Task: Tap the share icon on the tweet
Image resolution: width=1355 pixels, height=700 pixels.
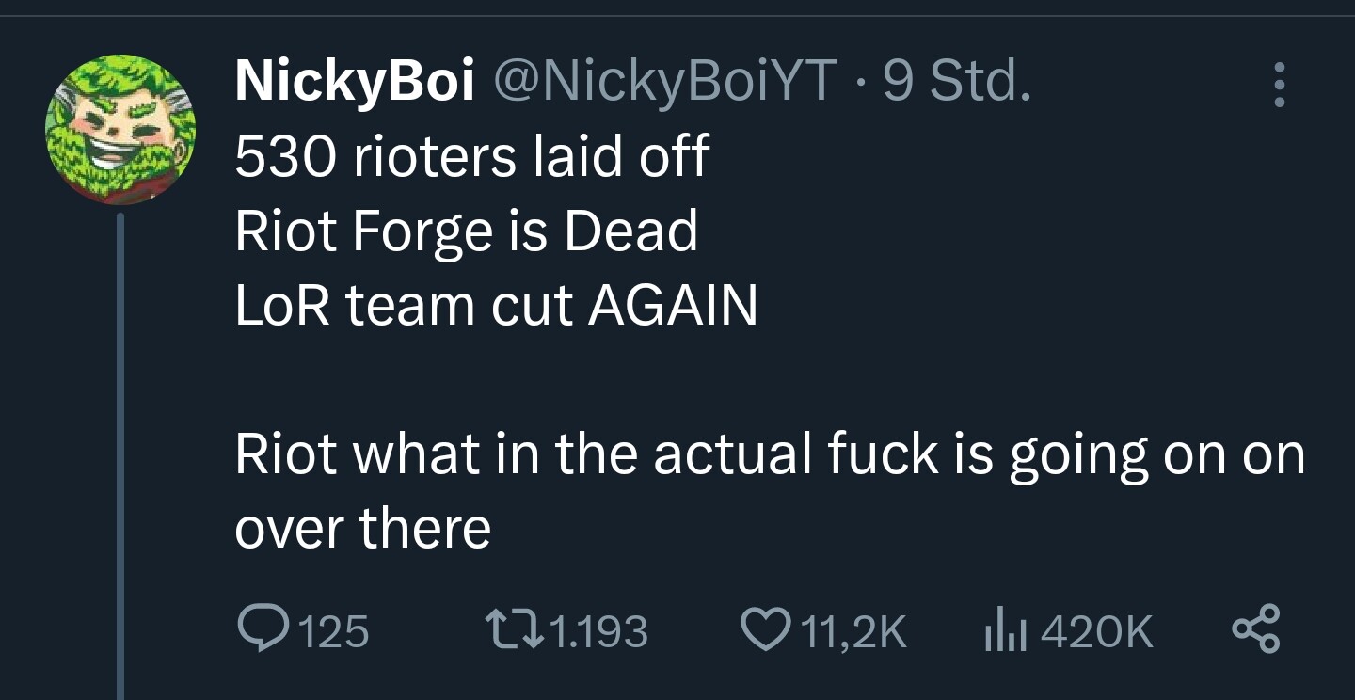Action: (x=1256, y=629)
